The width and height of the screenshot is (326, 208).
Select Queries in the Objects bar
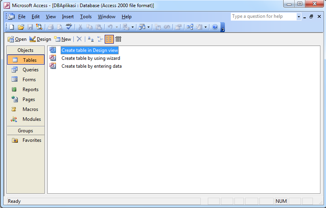[26, 70]
